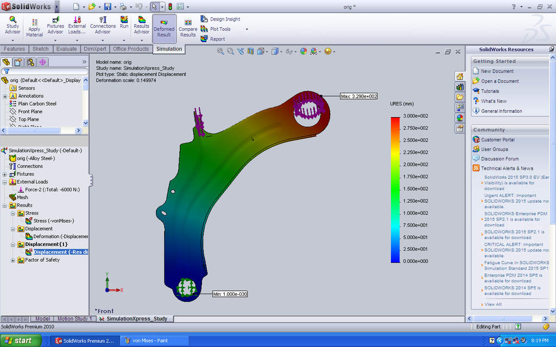Expand the Fixtures node

pyautogui.click(x=5, y=174)
